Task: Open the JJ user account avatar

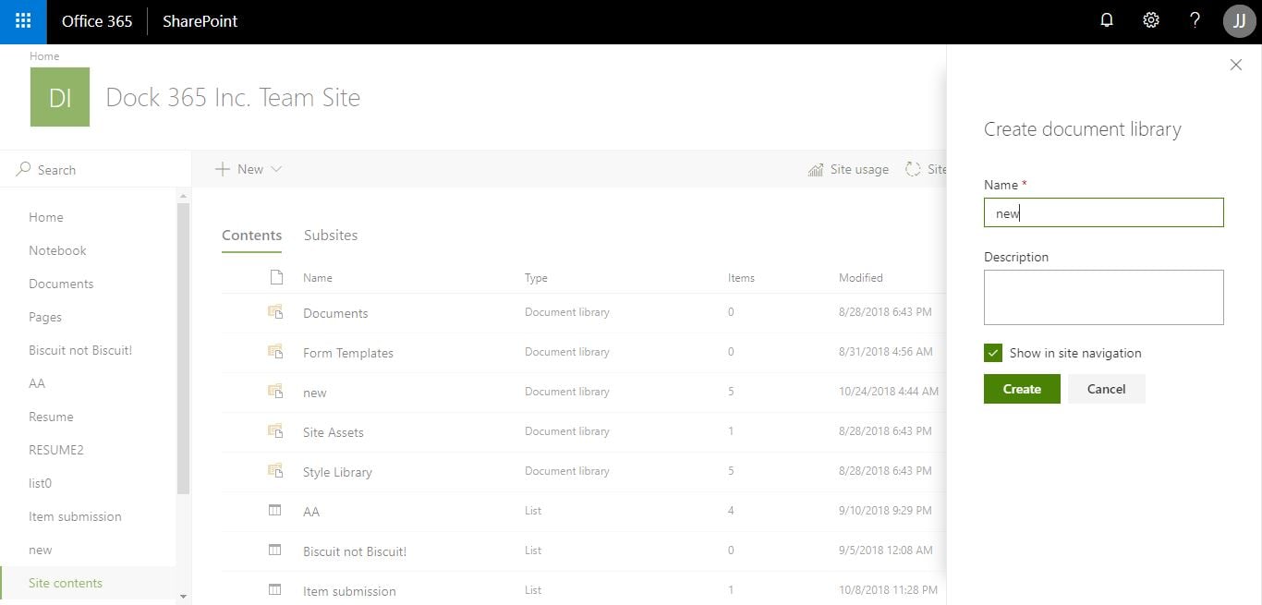Action: [x=1239, y=21]
